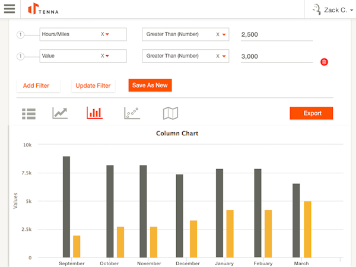Toggle the second filter row circle marker
The height and width of the screenshot is (267, 356).
(x=20, y=56)
